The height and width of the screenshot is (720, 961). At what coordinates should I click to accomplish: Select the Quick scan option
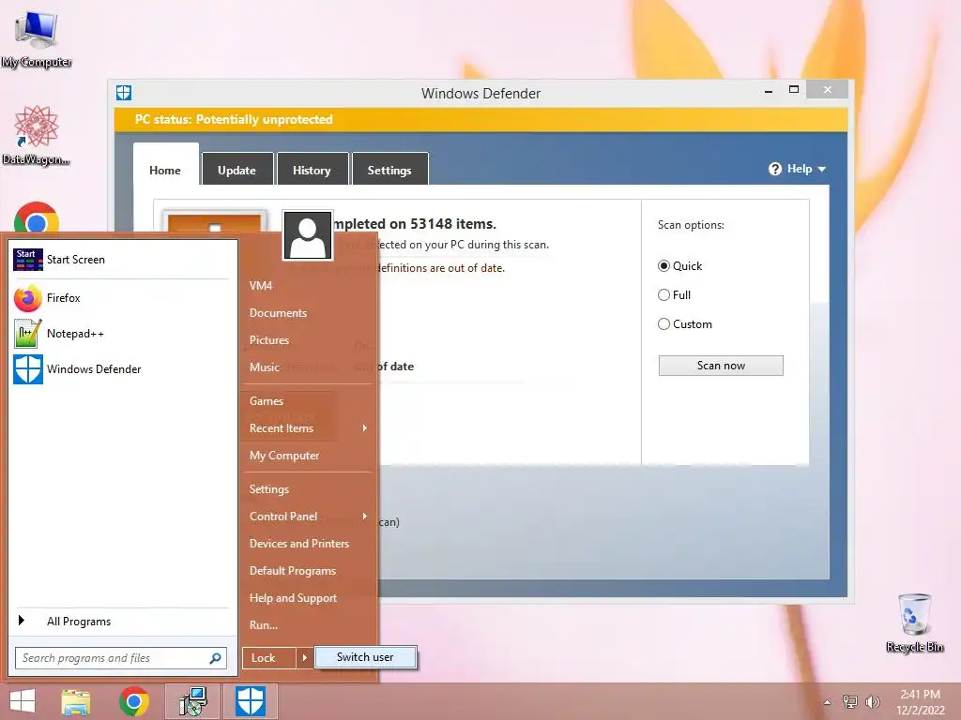pos(664,265)
